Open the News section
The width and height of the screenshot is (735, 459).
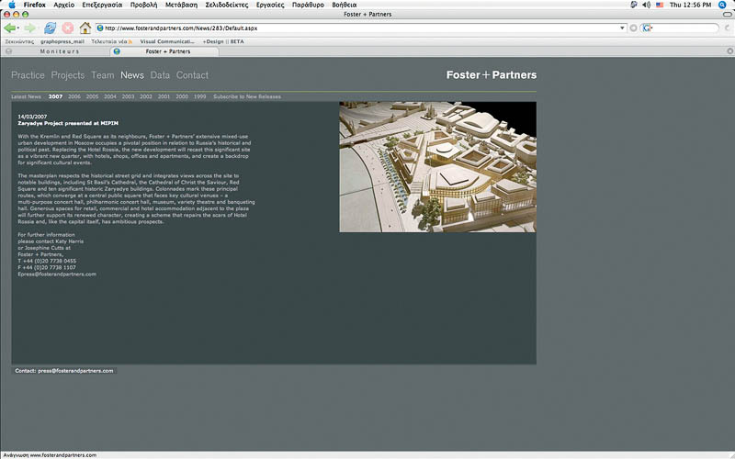click(x=132, y=75)
